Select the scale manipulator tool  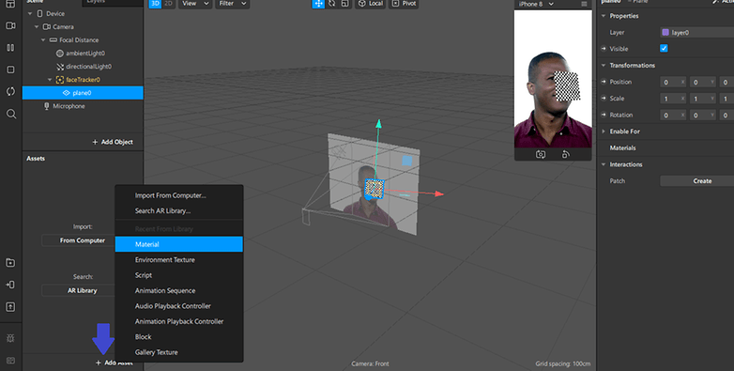coord(345,4)
